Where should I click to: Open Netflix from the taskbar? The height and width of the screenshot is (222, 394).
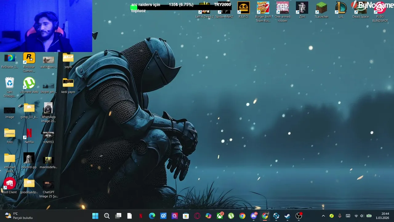pos(141,216)
